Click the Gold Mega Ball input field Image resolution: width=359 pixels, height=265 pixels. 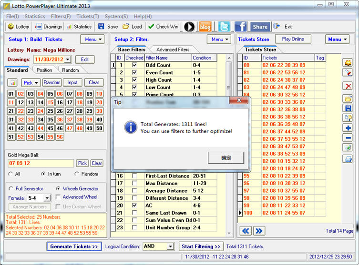(x=41, y=163)
